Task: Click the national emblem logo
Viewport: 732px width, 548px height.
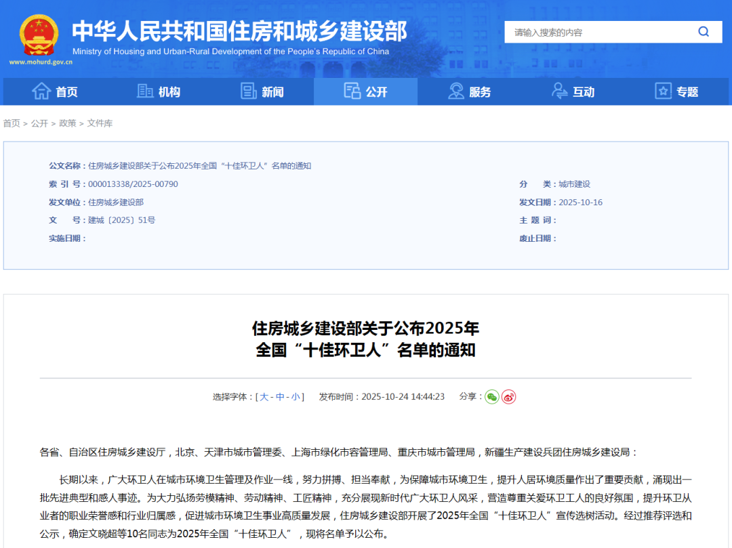Action: [39, 35]
